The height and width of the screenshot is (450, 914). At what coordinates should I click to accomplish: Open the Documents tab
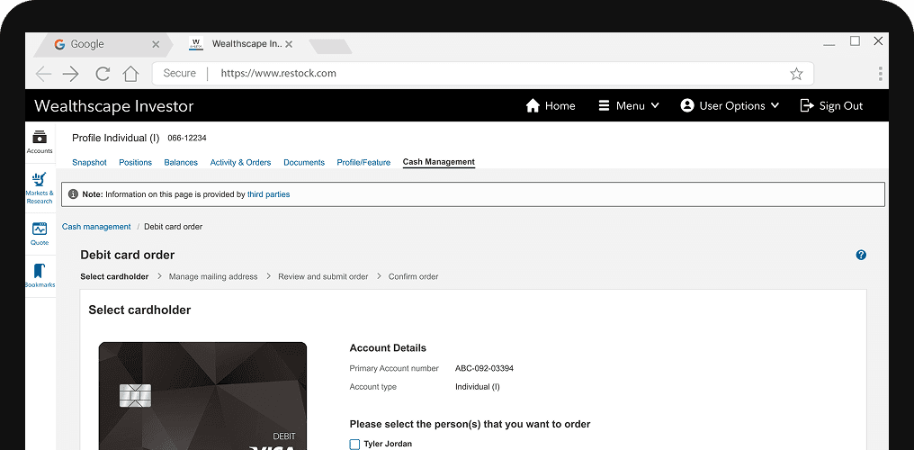click(x=304, y=163)
